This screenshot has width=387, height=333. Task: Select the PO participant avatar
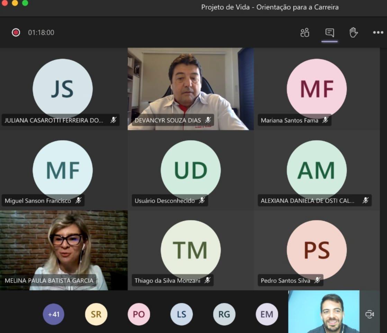(139, 314)
